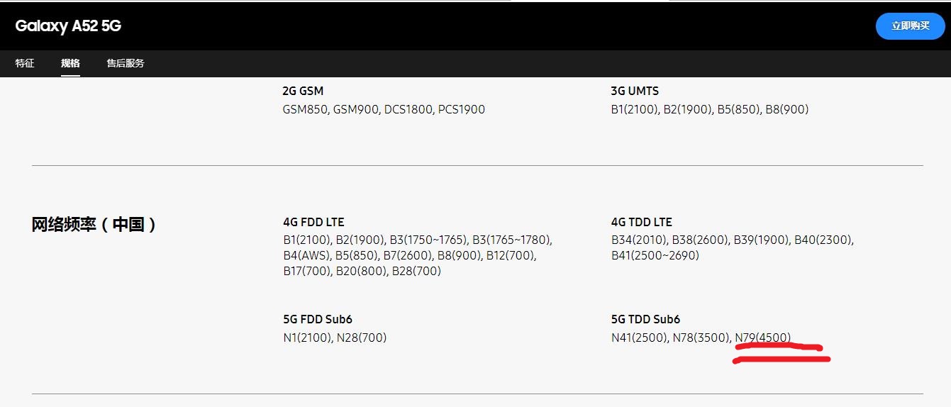Image resolution: width=951 pixels, height=407 pixels.
Task: Click the B4(AWS) band text
Action: pyautogui.click(x=306, y=255)
